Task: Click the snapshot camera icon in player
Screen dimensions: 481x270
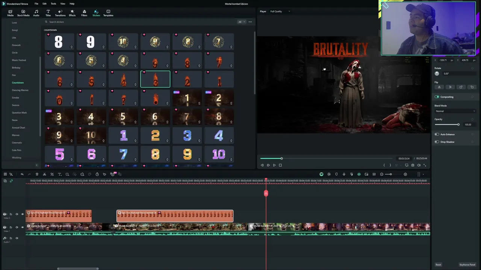Action: click(x=413, y=165)
